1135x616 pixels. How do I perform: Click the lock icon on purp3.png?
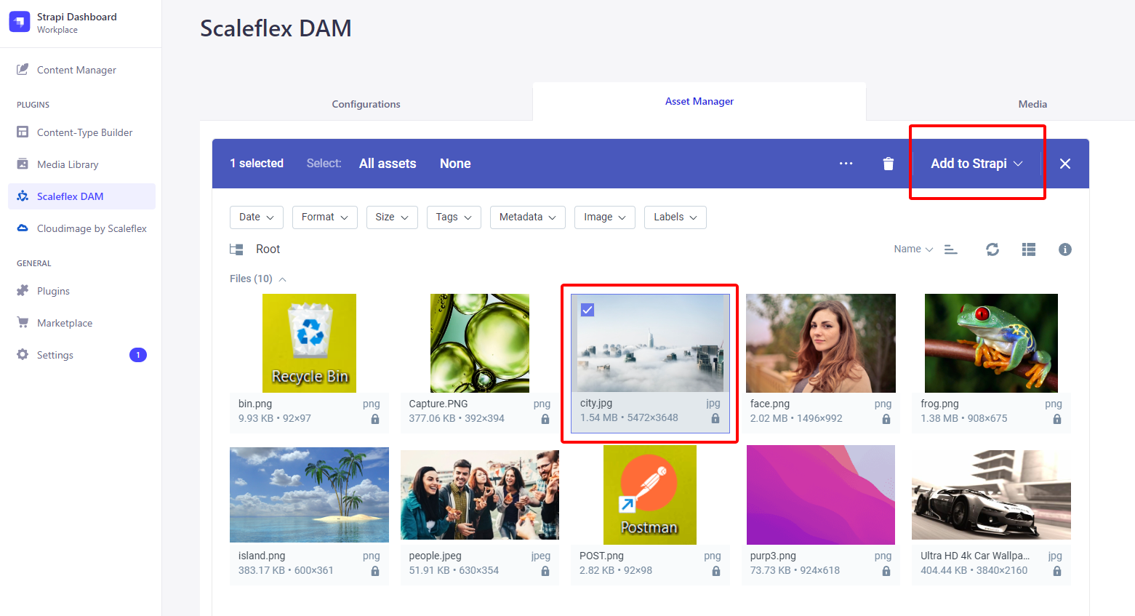pos(886,571)
